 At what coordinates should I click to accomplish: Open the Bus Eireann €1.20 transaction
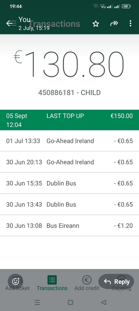click(69, 226)
